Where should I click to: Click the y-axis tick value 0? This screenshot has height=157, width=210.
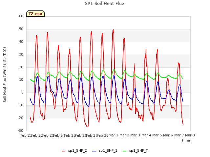click(22, 92)
